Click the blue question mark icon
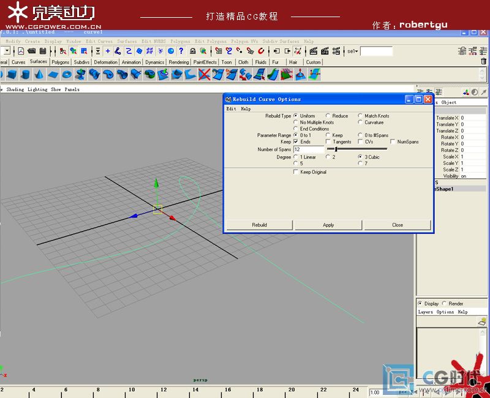 (181, 51)
